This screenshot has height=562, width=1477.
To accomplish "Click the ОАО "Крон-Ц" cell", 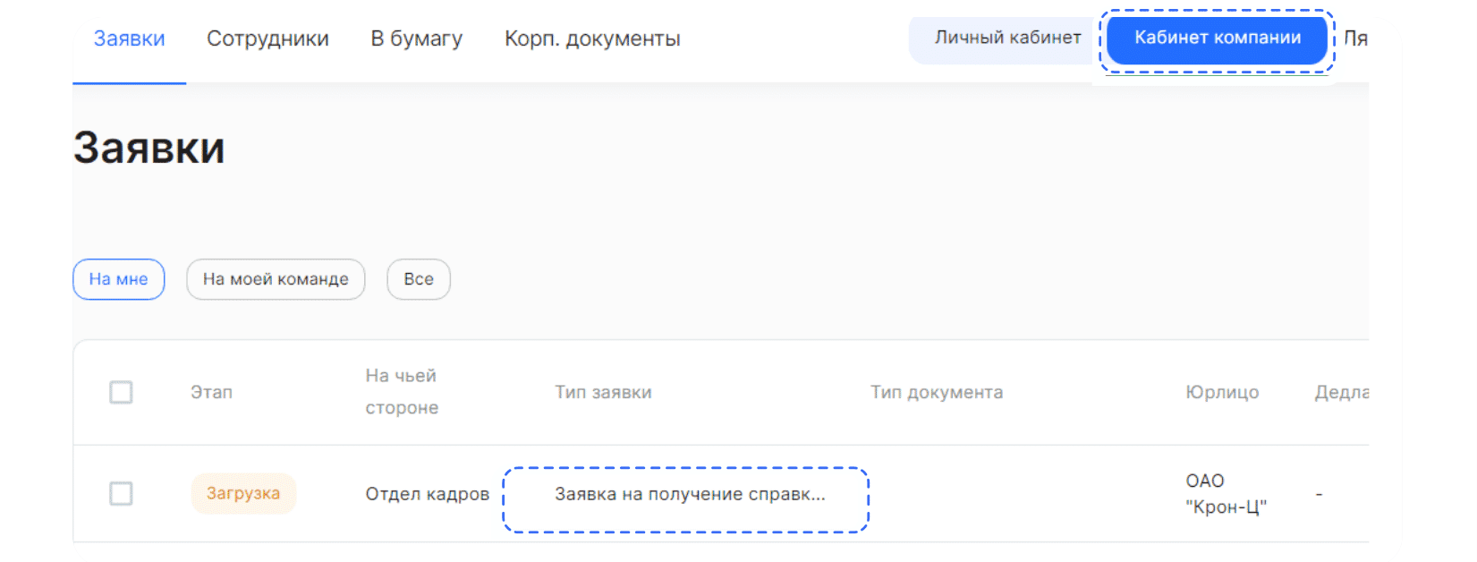I will 1226,494.
